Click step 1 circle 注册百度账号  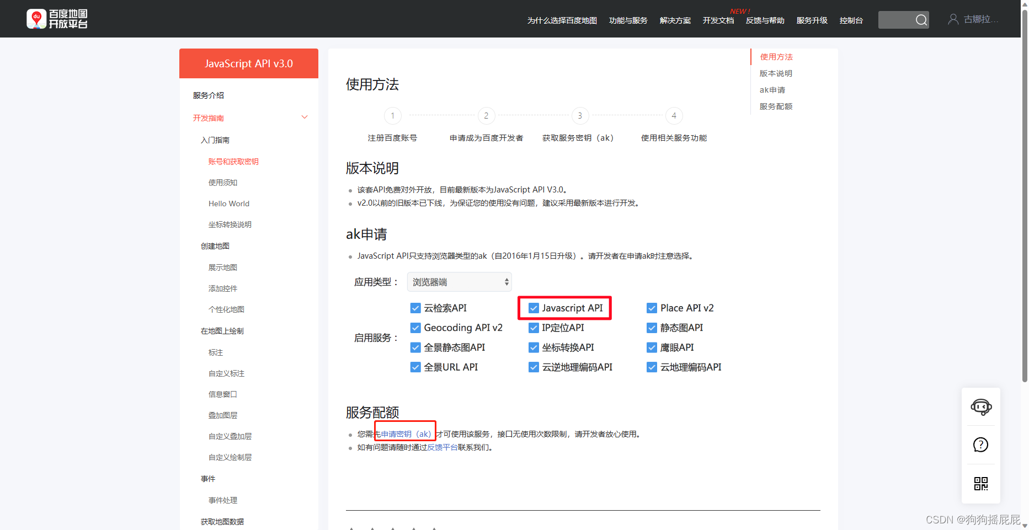click(x=392, y=116)
